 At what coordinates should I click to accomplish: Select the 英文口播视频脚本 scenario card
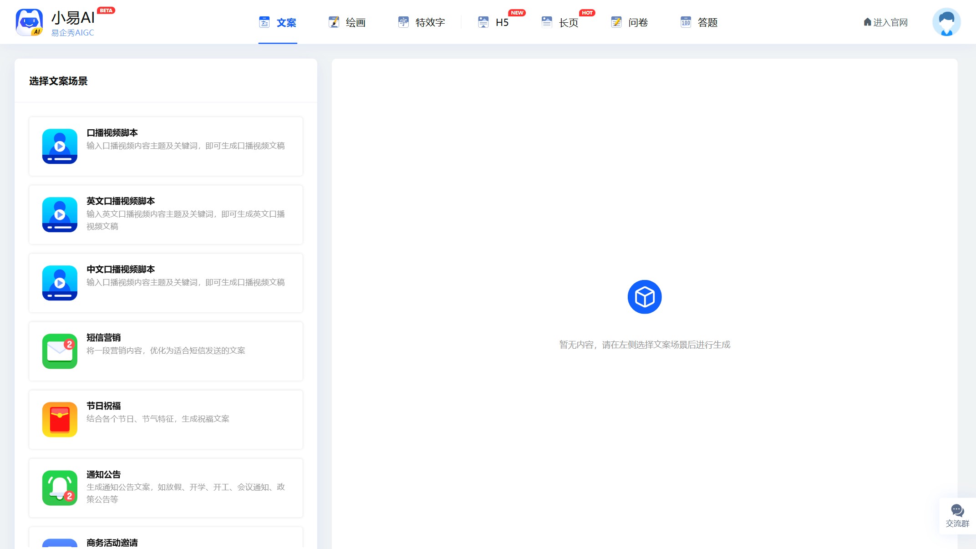(x=166, y=214)
